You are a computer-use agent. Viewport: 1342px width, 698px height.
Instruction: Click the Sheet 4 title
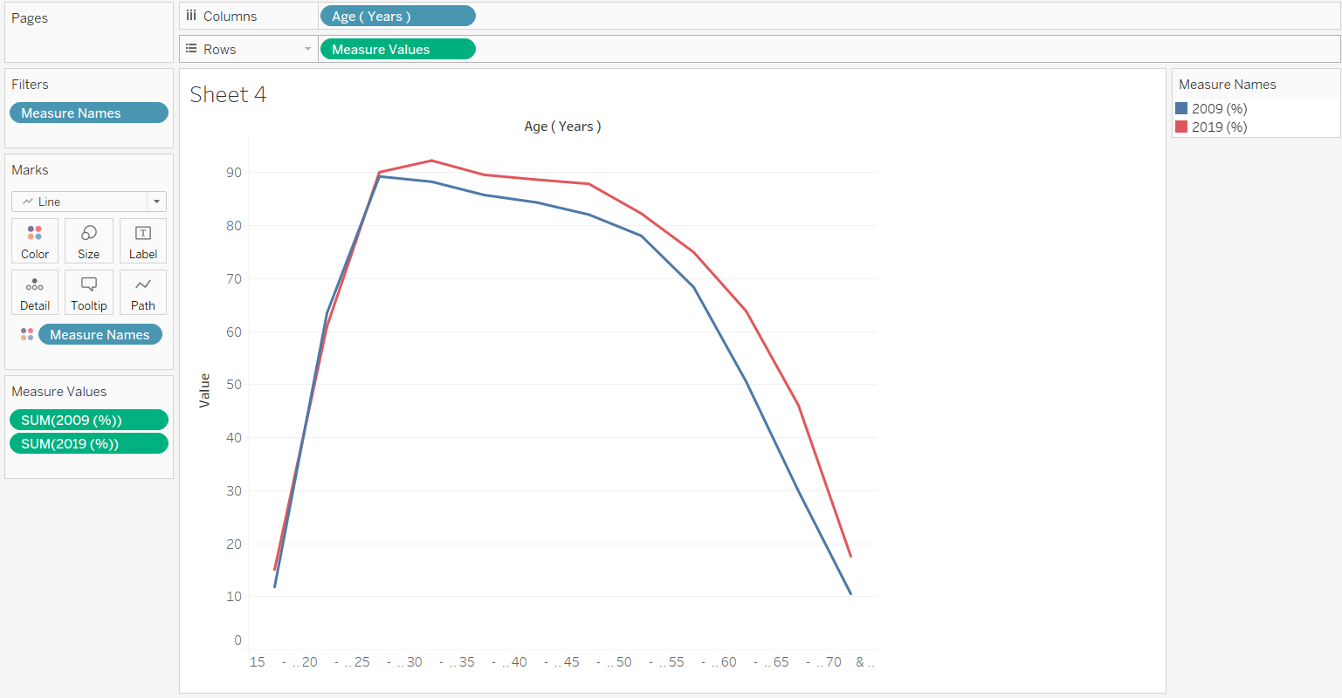(228, 95)
